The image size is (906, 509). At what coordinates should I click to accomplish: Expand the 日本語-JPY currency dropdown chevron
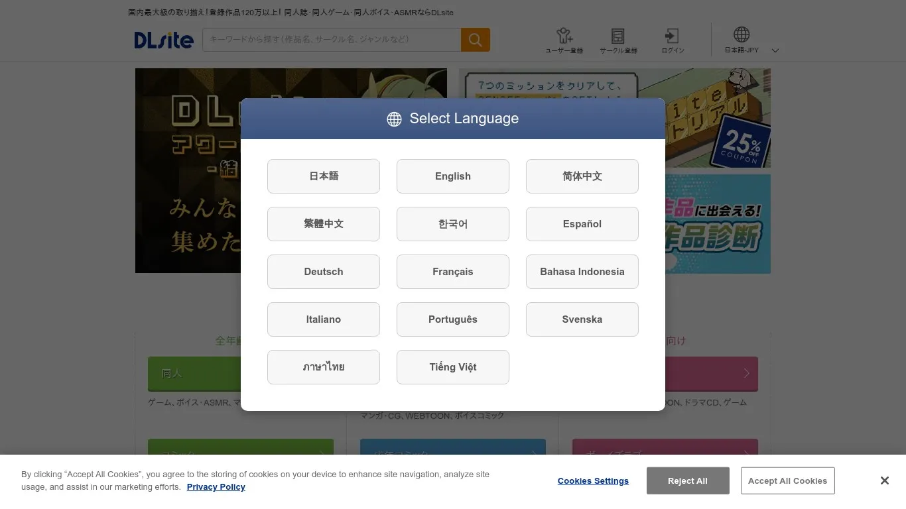(775, 49)
